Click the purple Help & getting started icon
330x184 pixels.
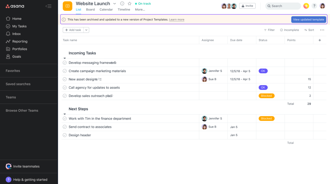click(x=9, y=179)
